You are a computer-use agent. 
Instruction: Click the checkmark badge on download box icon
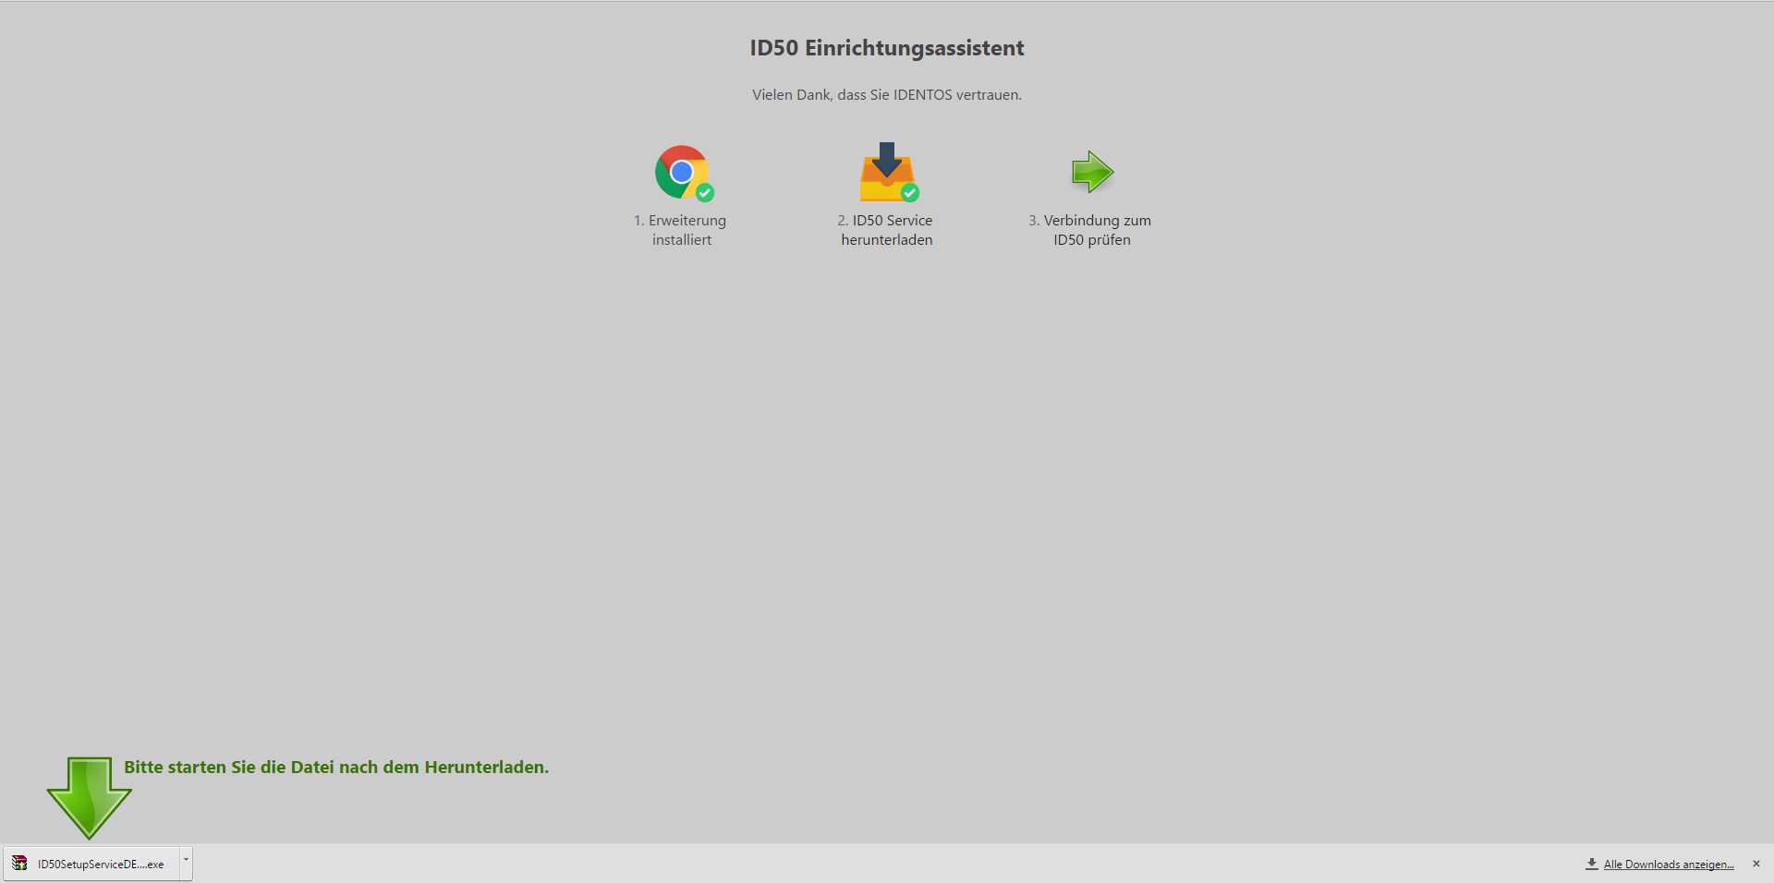coord(910,193)
